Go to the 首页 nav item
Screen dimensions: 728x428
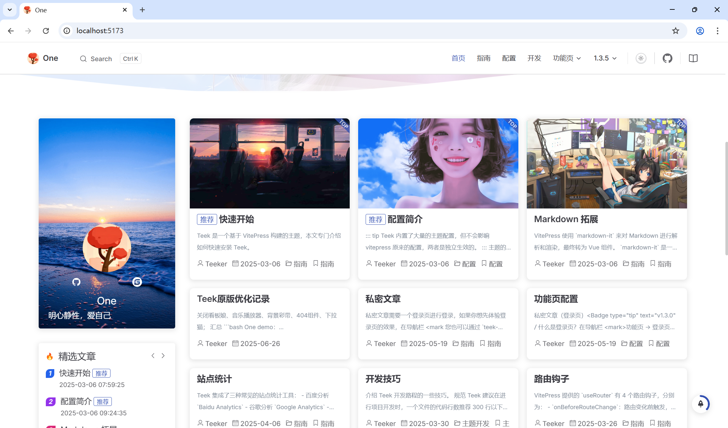pos(458,58)
